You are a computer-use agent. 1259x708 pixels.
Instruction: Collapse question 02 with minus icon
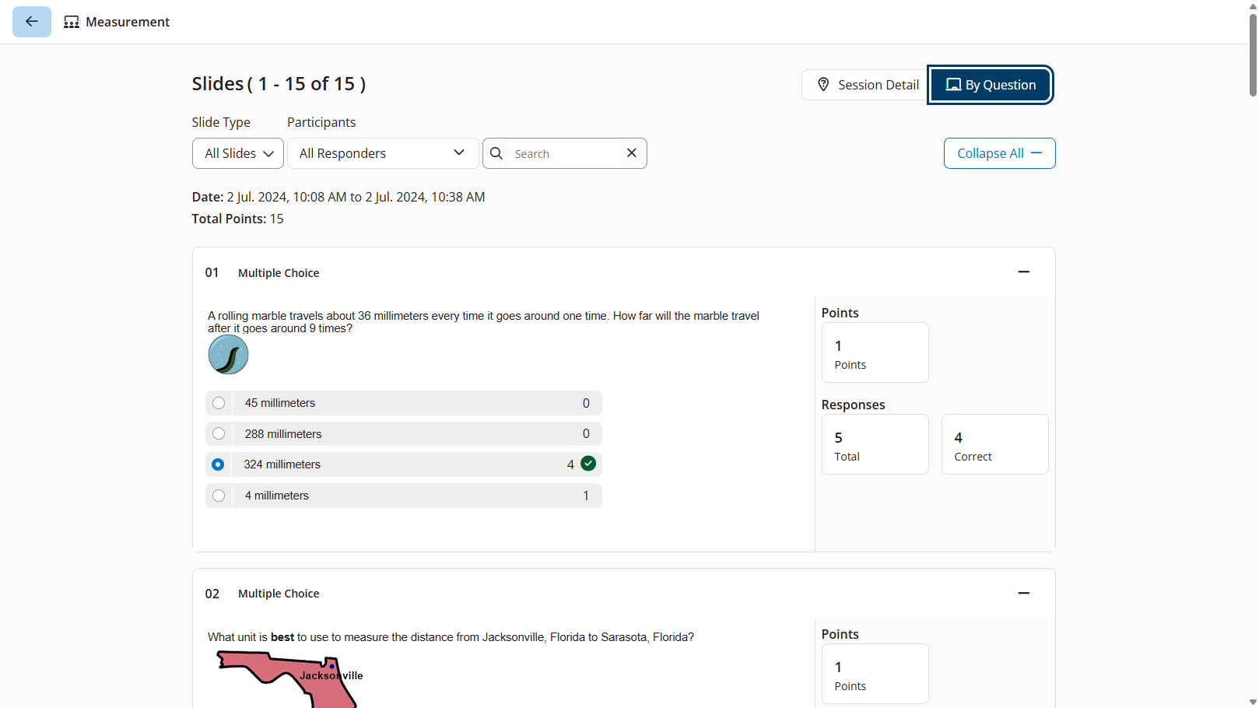(1023, 593)
